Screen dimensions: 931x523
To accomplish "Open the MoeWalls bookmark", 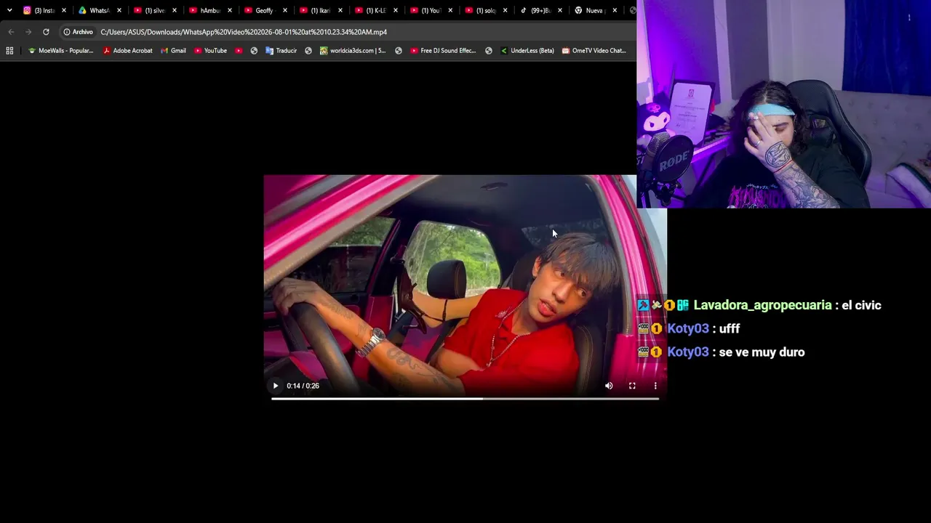I will click(x=61, y=50).
